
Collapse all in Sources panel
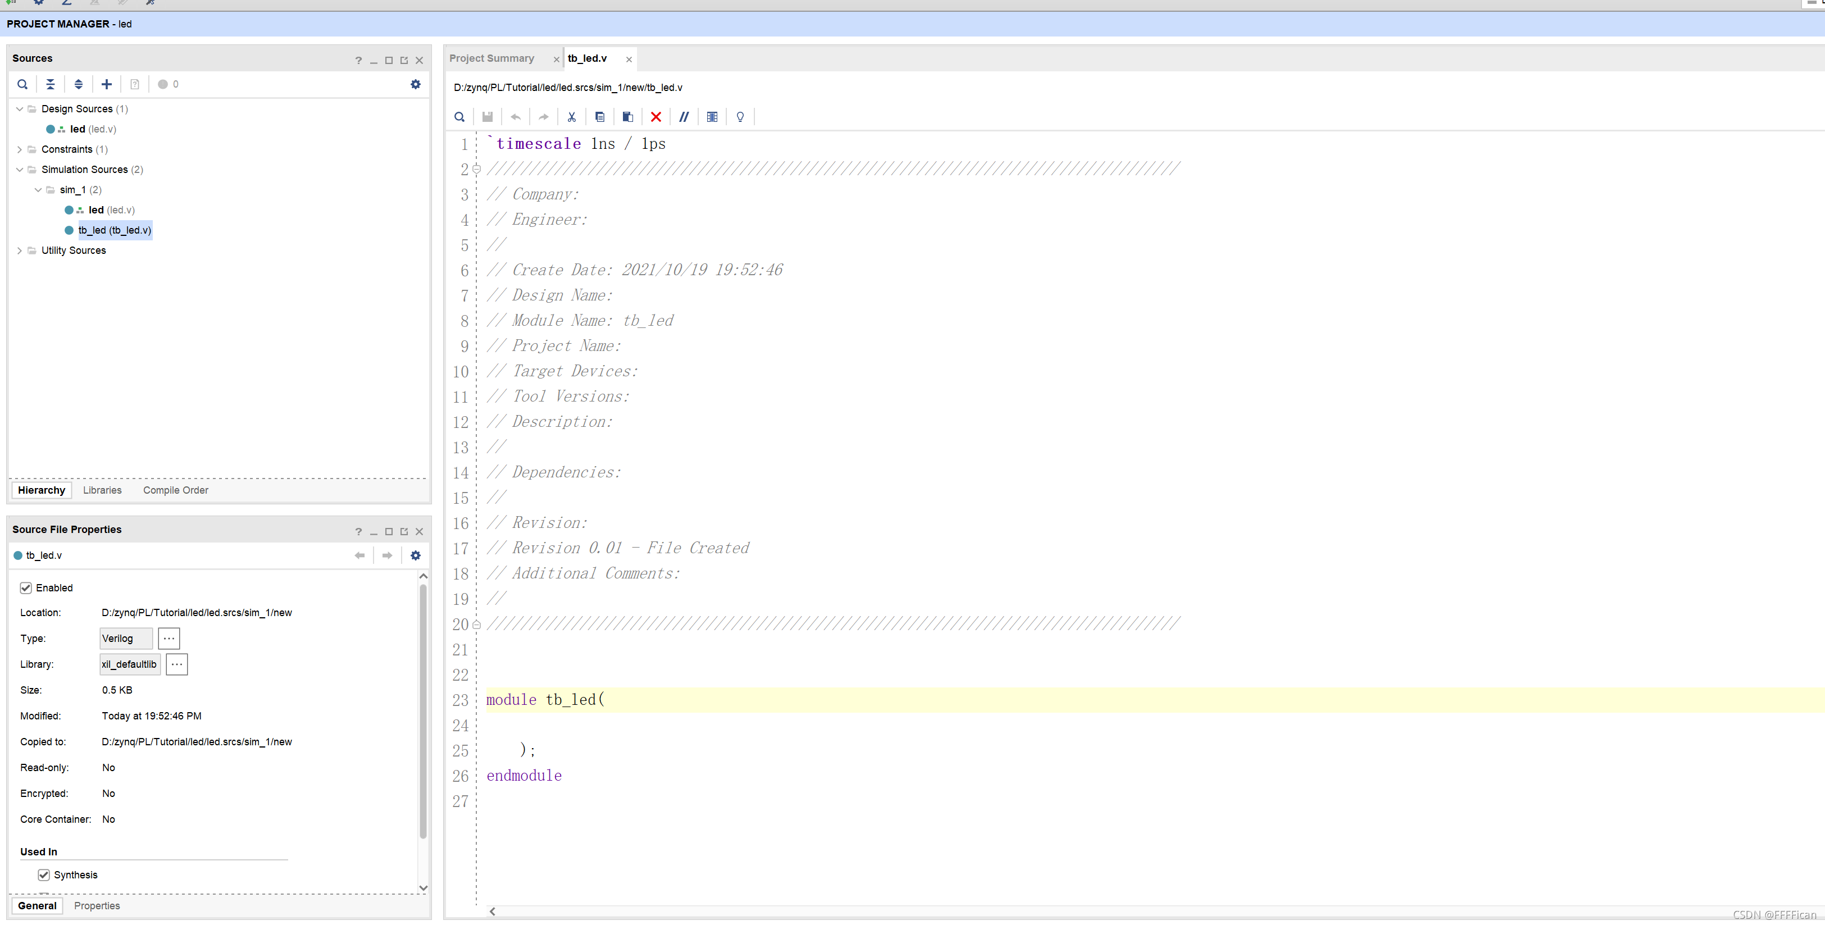click(51, 84)
